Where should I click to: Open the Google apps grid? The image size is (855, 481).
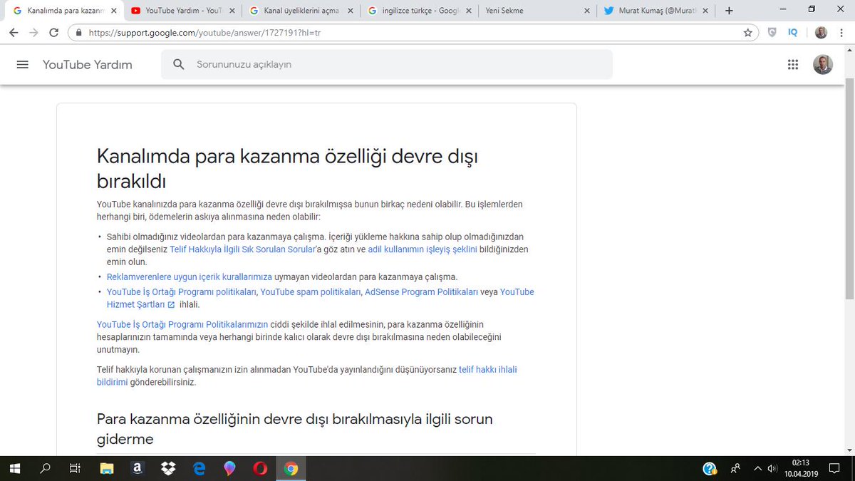[x=793, y=65]
